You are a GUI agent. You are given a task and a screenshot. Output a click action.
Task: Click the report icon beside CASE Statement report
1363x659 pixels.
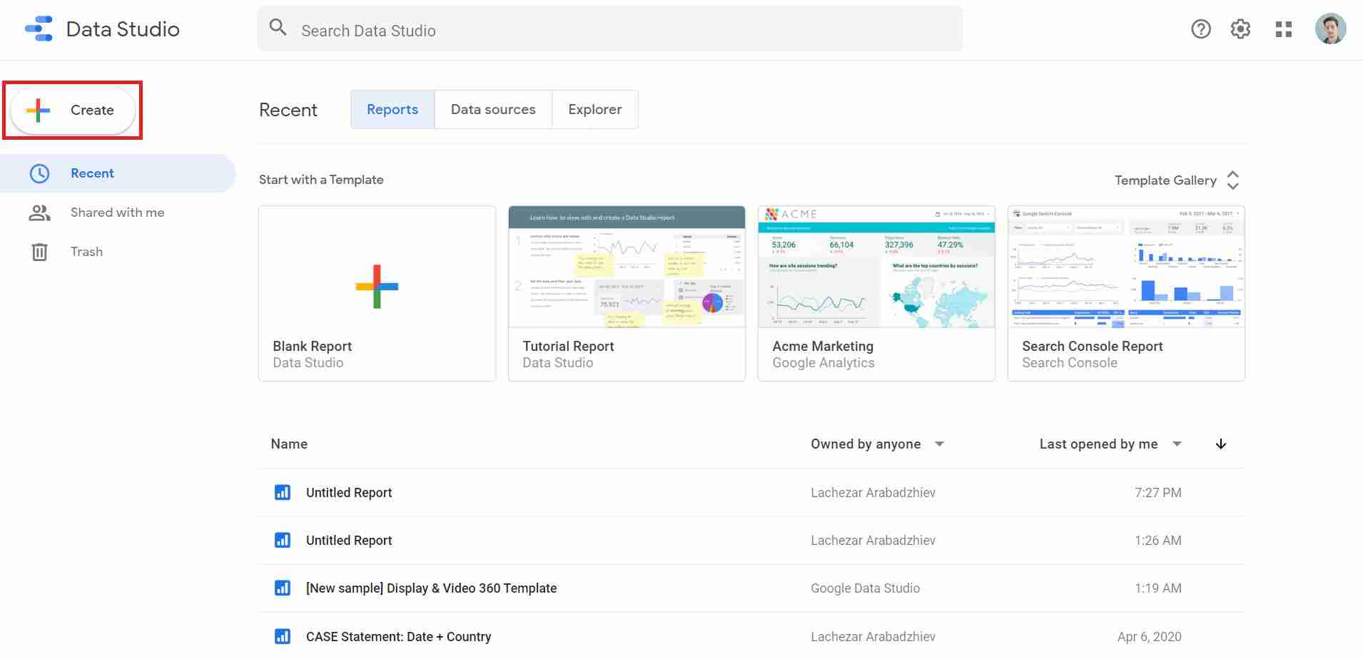[x=283, y=636]
